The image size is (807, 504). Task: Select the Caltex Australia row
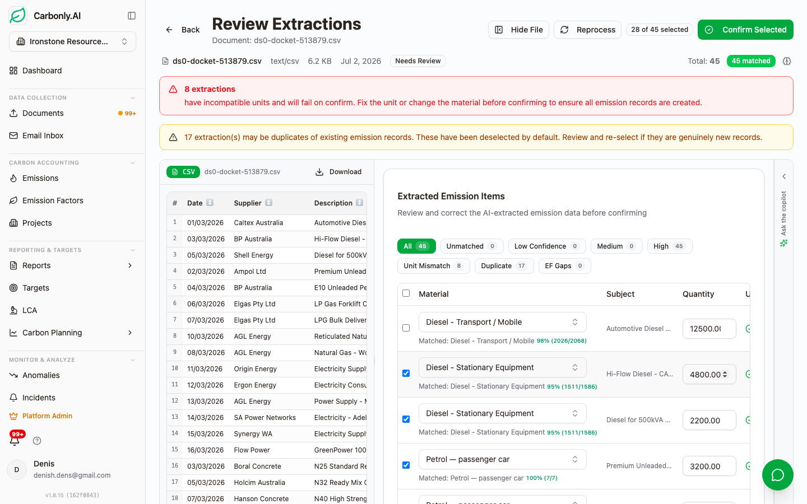267,222
